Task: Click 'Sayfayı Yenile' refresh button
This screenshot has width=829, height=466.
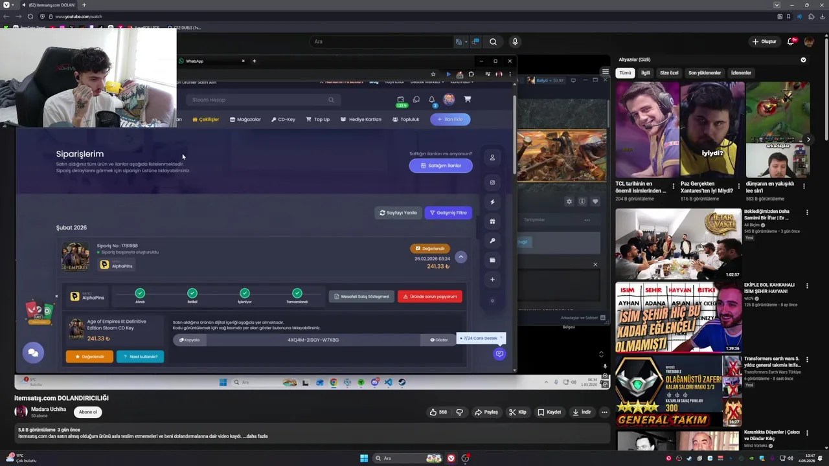Action: tap(398, 212)
